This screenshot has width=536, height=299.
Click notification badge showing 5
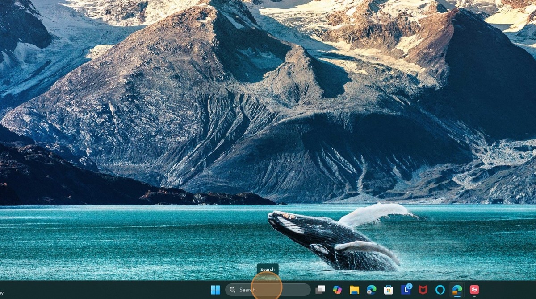[x=409, y=286]
